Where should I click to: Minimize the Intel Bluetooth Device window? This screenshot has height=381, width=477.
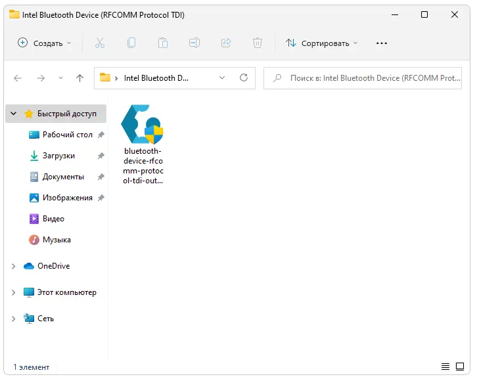coord(395,14)
